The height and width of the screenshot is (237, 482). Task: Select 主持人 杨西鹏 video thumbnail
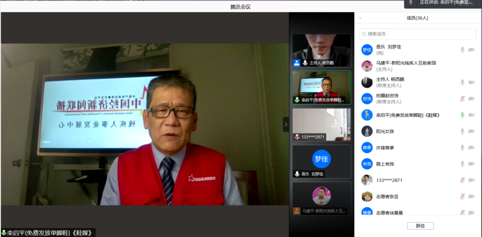pyautogui.click(x=321, y=50)
